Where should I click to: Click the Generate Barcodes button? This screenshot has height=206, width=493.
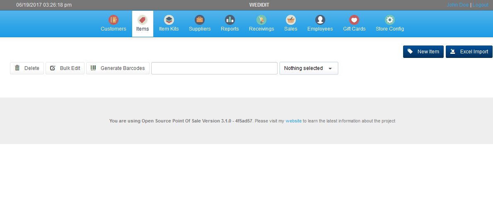pyautogui.click(x=118, y=68)
